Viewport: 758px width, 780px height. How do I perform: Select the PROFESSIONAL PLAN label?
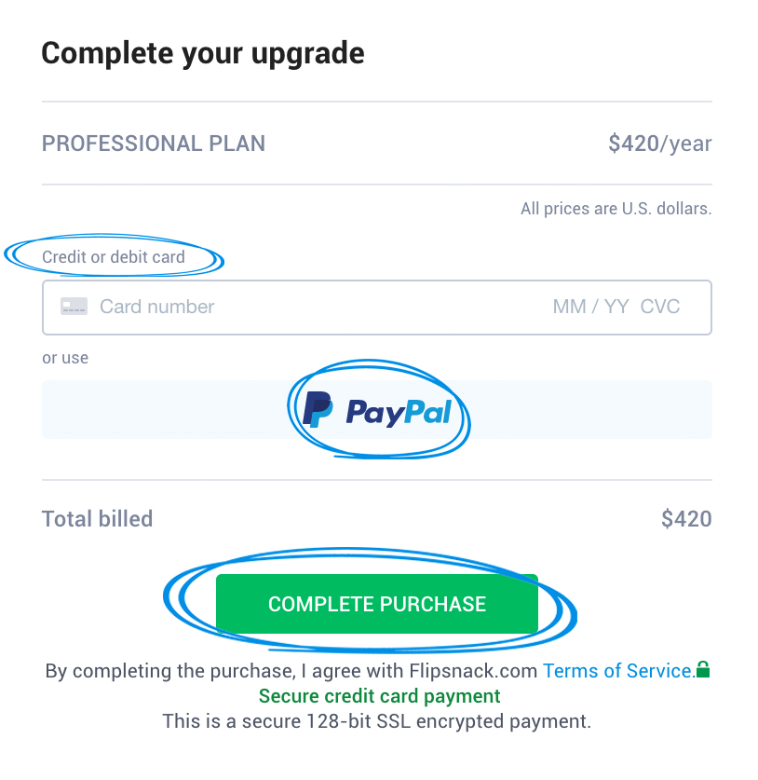(154, 144)
